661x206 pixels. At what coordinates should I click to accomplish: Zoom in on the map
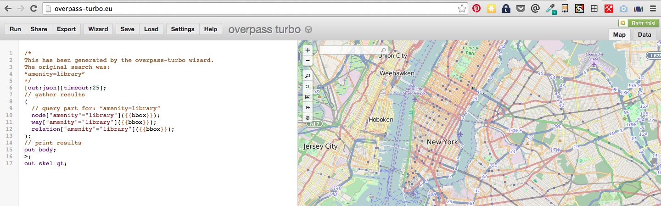pos(308,50)
